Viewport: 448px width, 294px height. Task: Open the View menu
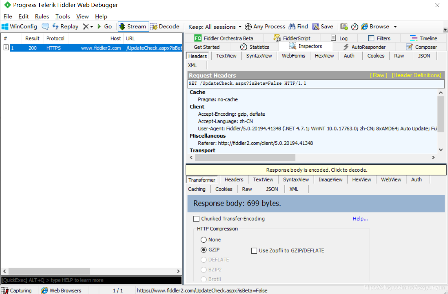coord(83,16)
